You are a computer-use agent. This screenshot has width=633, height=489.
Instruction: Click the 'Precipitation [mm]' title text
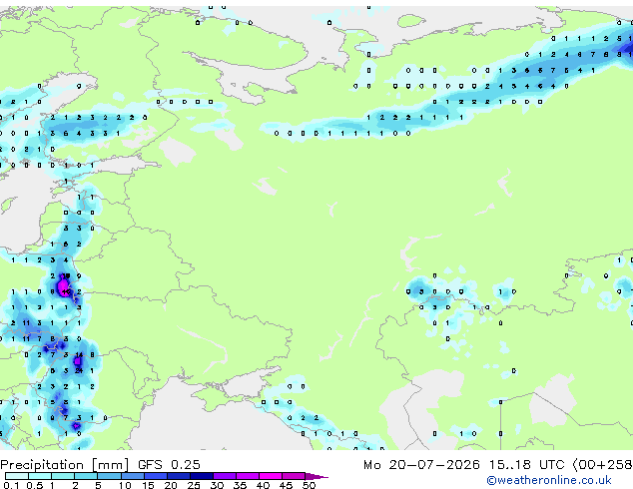tap(65, 465)
